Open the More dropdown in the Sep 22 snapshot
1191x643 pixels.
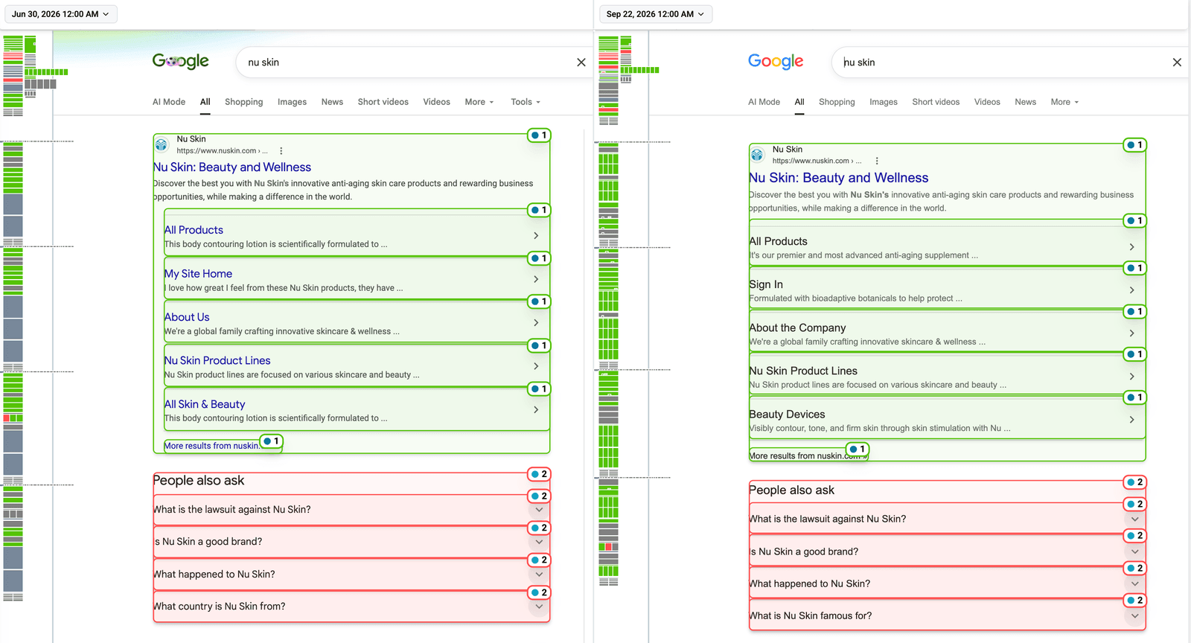1064,102
